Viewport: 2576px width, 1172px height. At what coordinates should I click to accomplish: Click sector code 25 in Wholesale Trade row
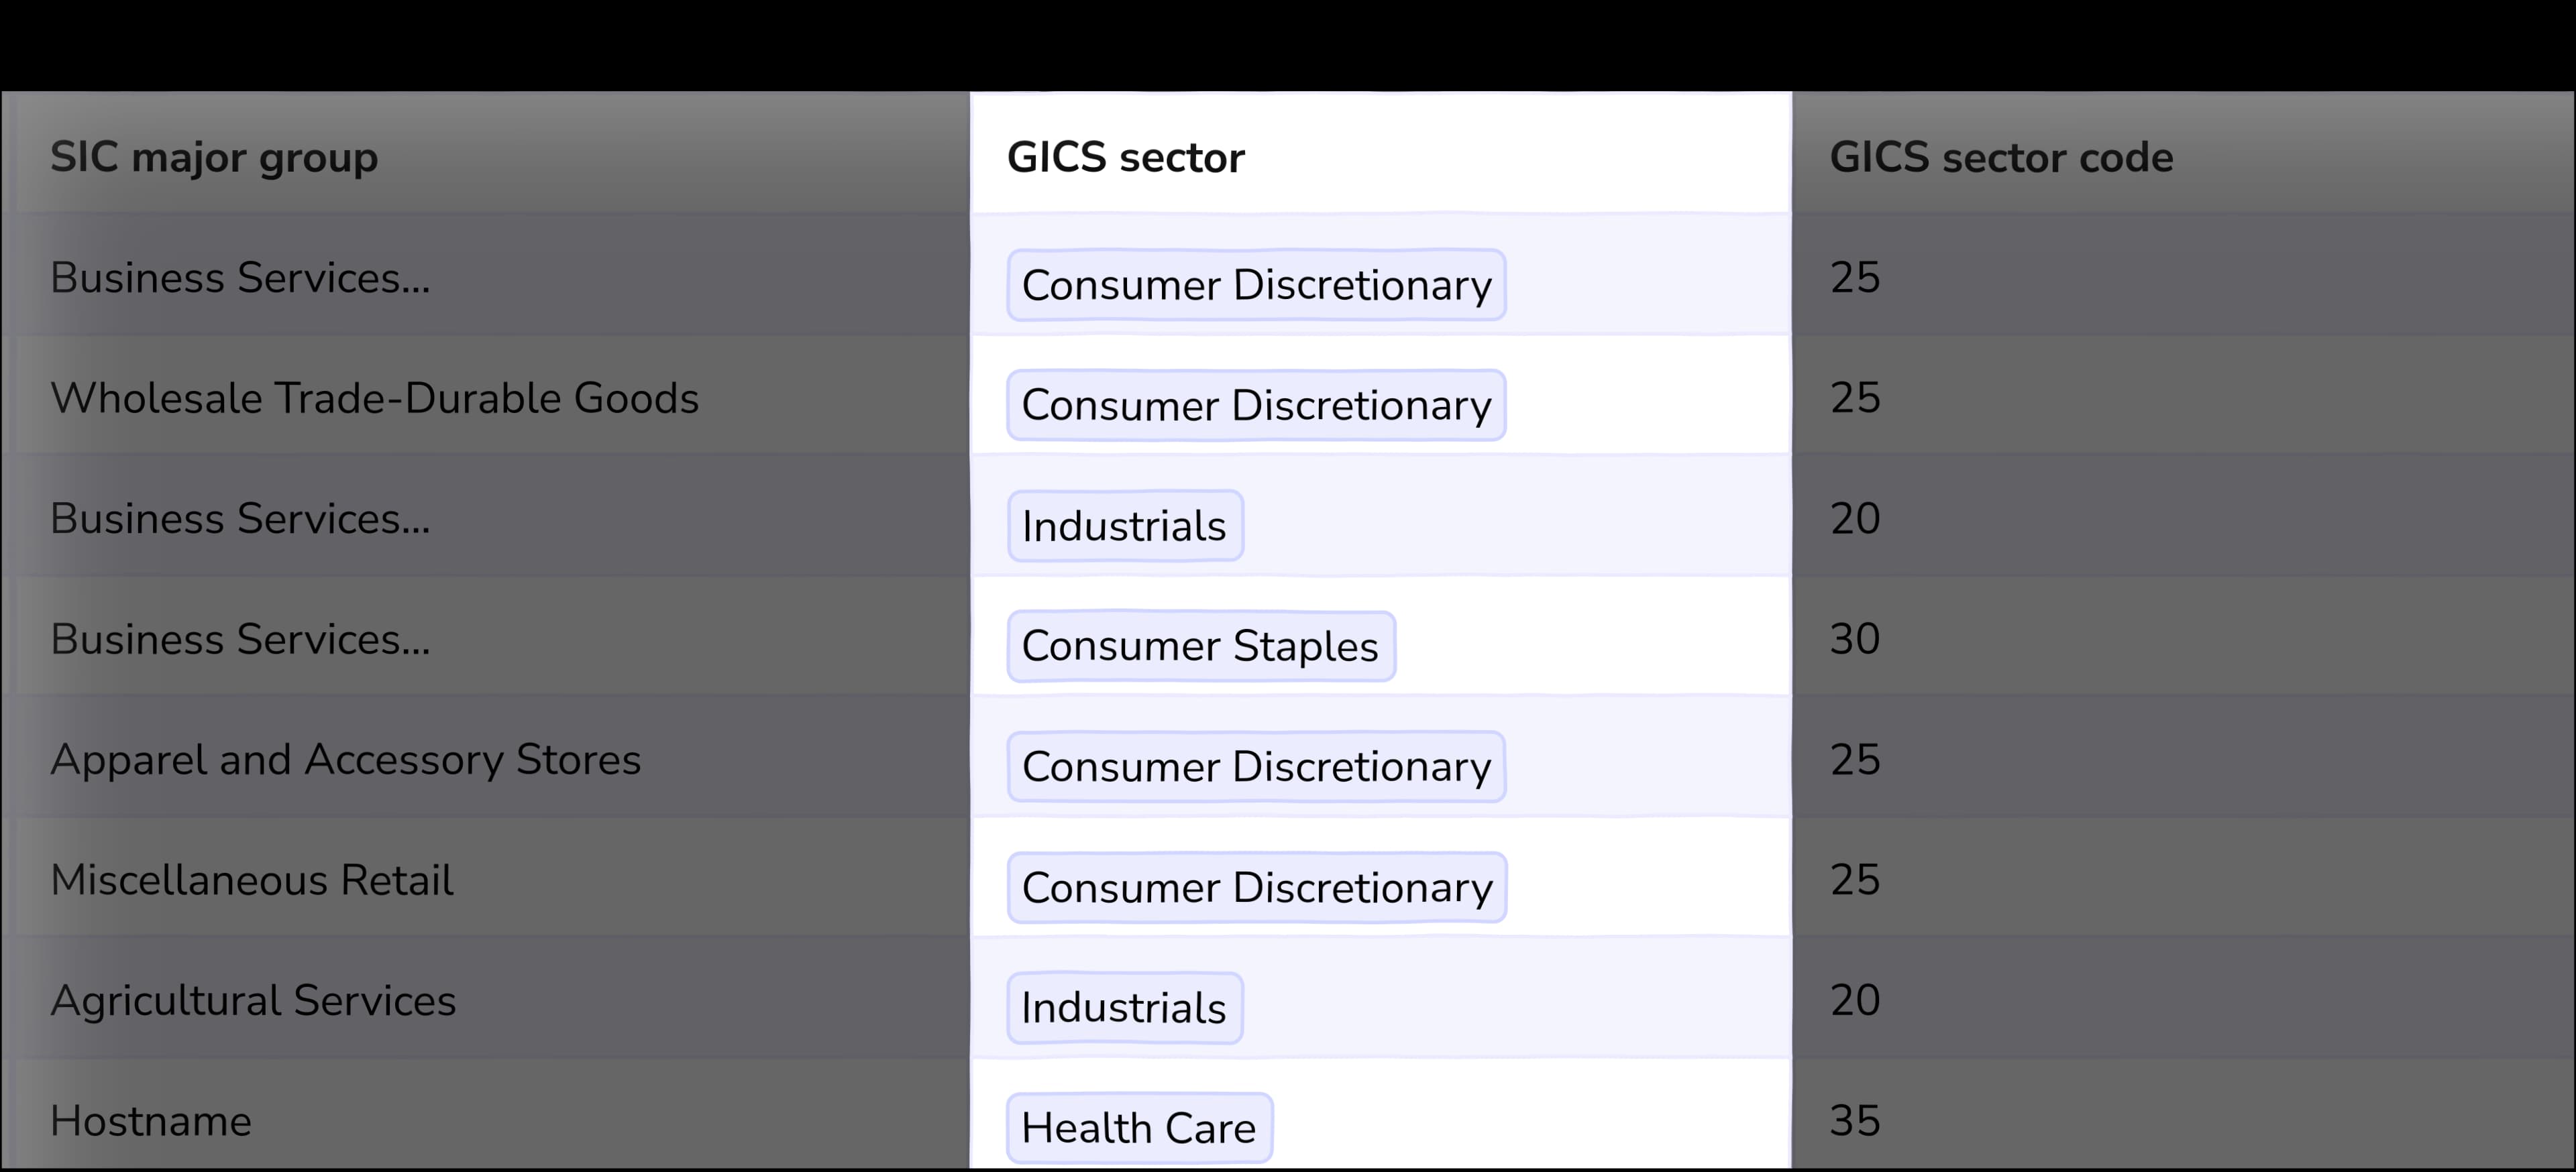(x=1855, y=398)
